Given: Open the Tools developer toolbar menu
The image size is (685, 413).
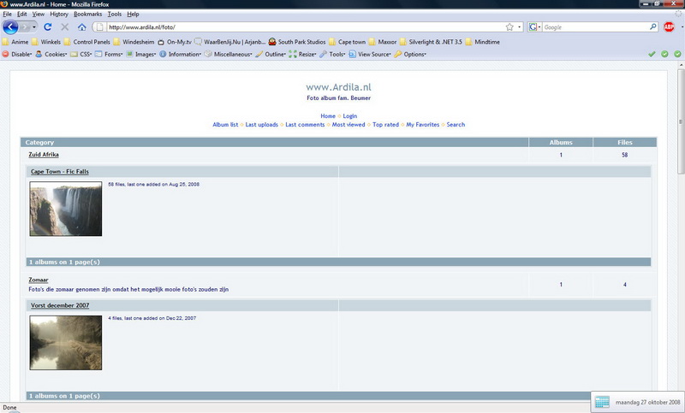Looking at the screenshot, I should click(332, 54).
